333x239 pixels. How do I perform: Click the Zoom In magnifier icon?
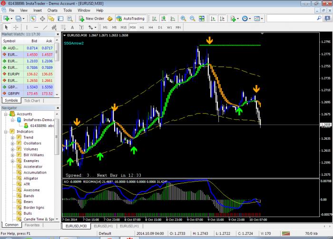click(x=183, y=19)
